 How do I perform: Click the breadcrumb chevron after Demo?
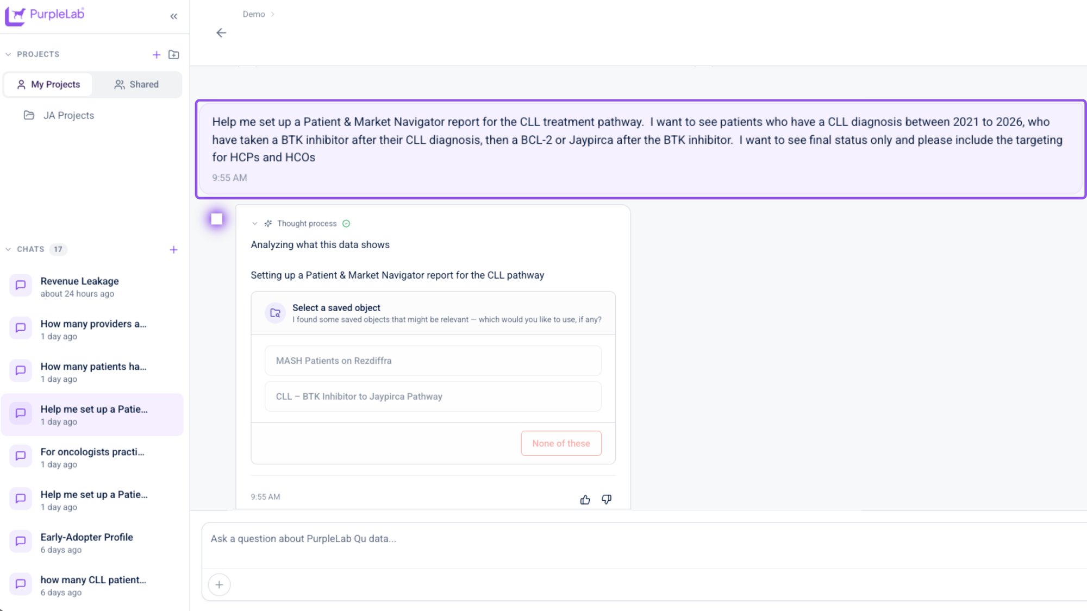click(273, 14)
